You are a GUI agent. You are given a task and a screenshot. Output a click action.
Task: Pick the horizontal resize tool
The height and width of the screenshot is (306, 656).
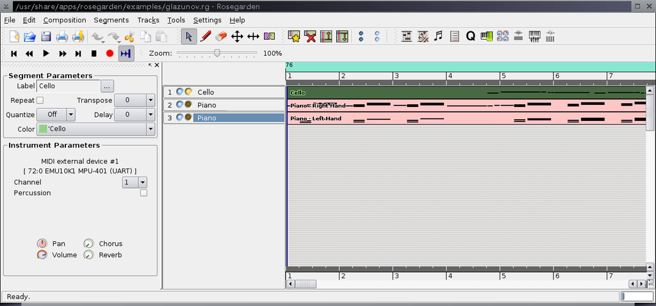click(253, 36)
